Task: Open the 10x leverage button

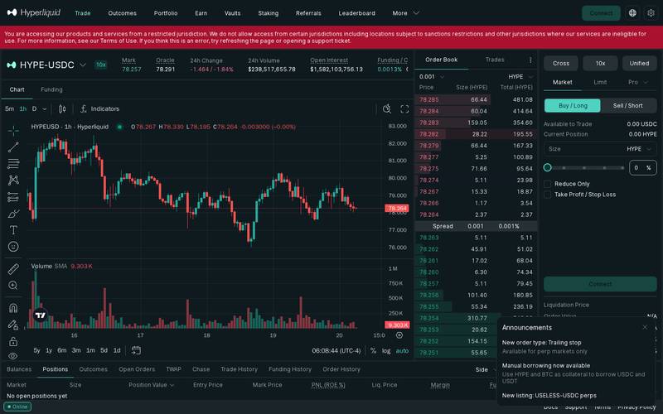Action: tap(600, 64)
